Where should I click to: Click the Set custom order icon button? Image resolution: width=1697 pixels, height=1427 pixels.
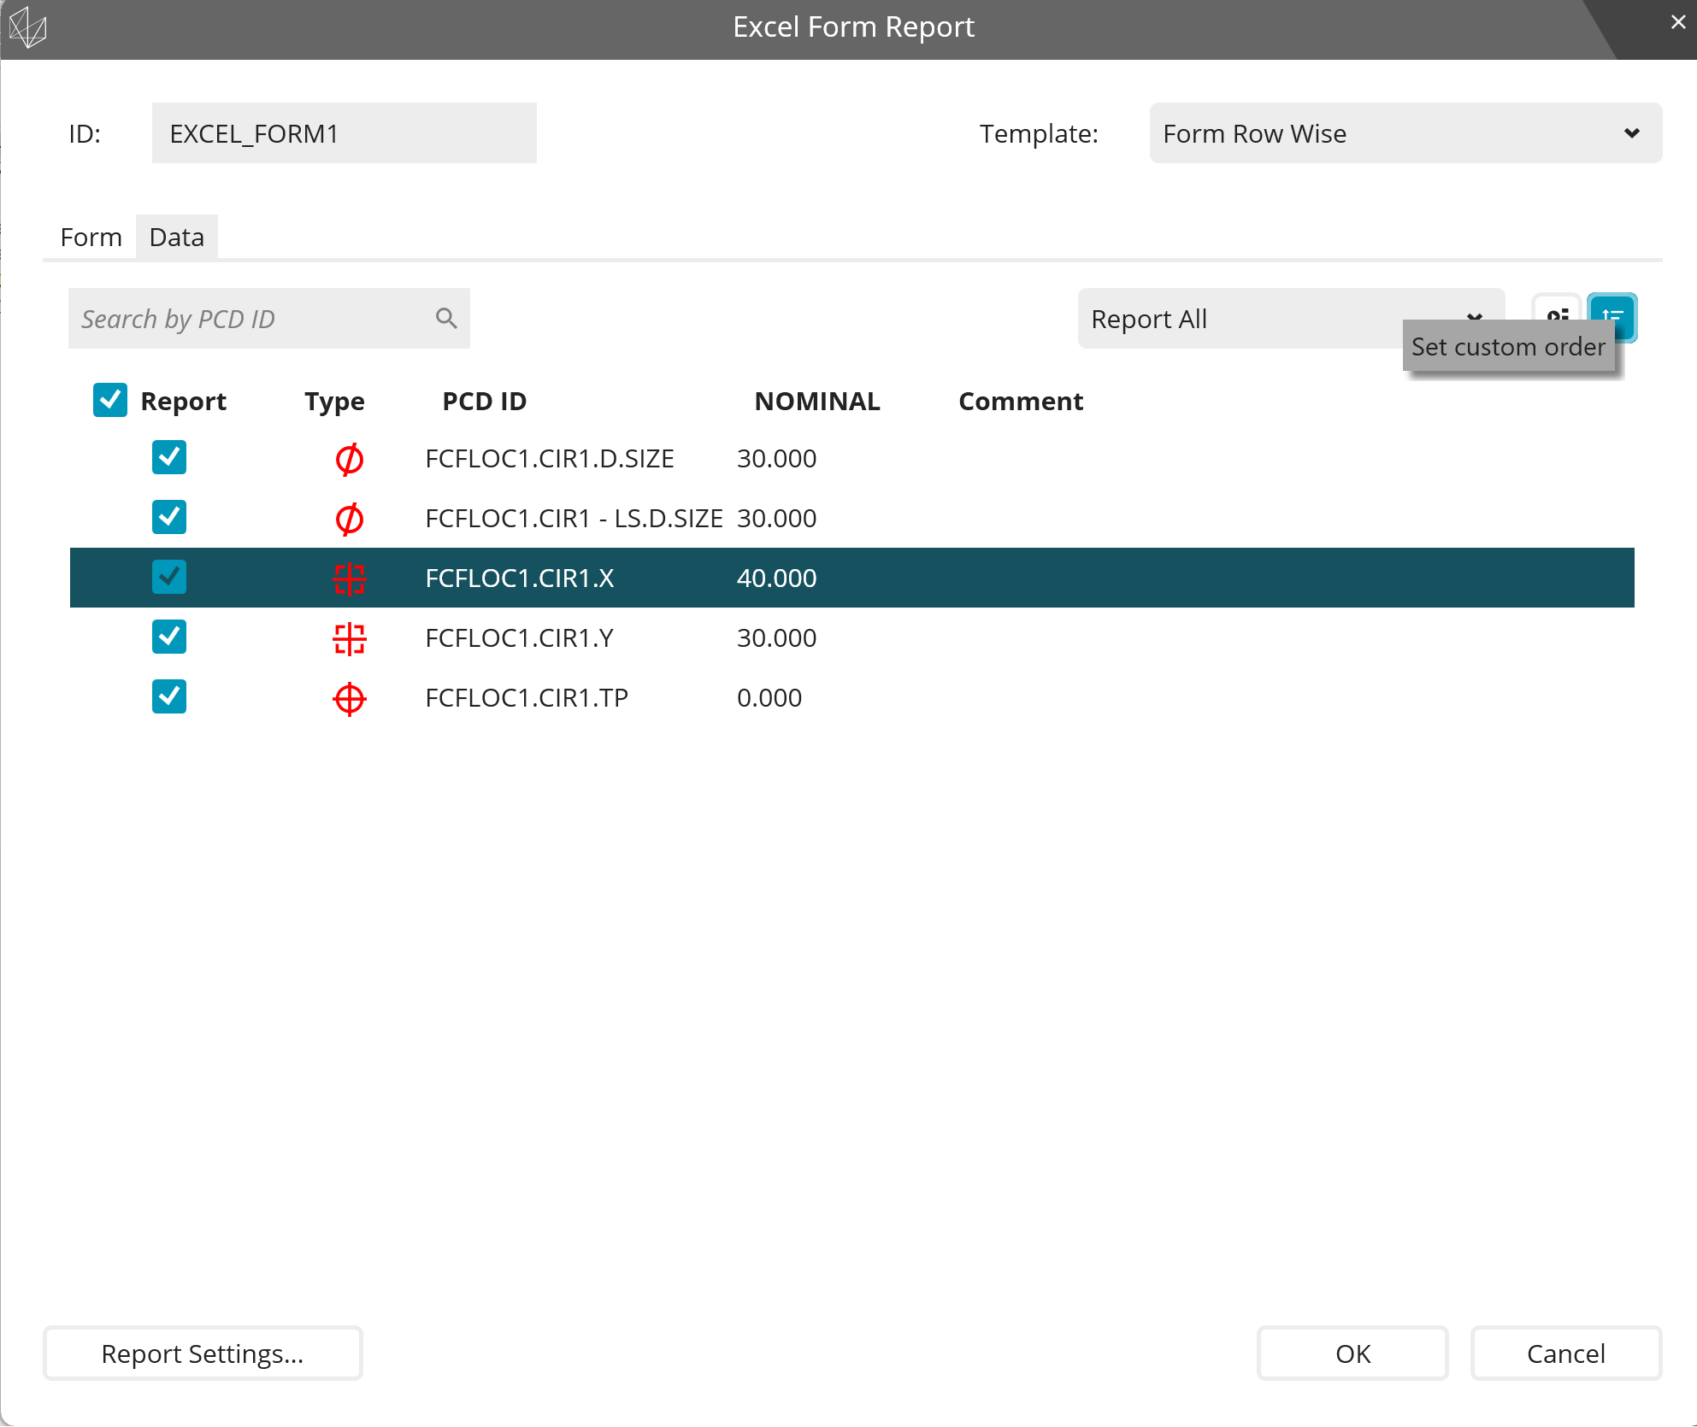point(1612,317)
